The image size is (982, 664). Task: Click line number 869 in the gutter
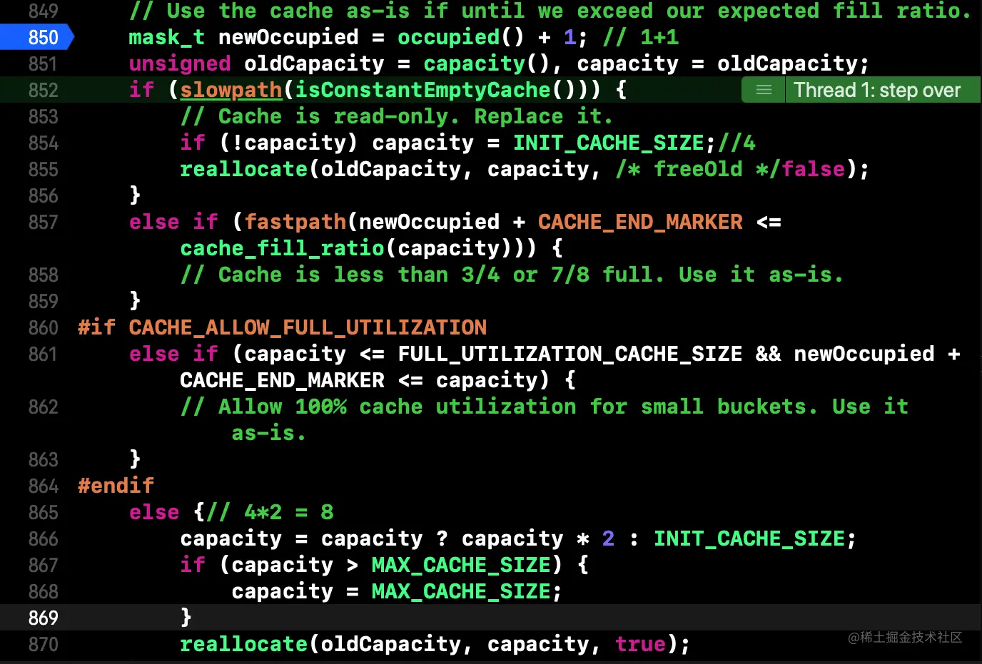click(43, 618)
